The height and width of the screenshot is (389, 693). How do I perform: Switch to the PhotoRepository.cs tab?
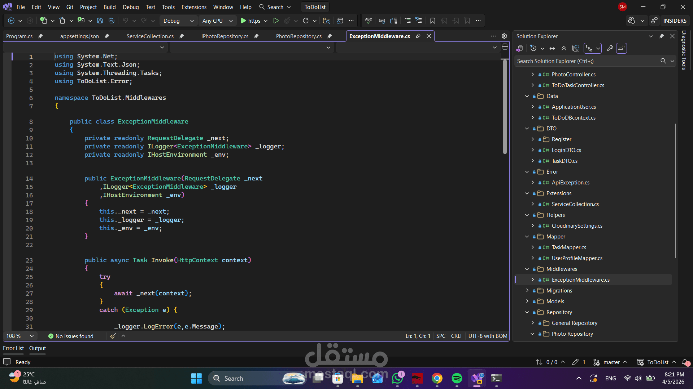[x=298, y=36]
